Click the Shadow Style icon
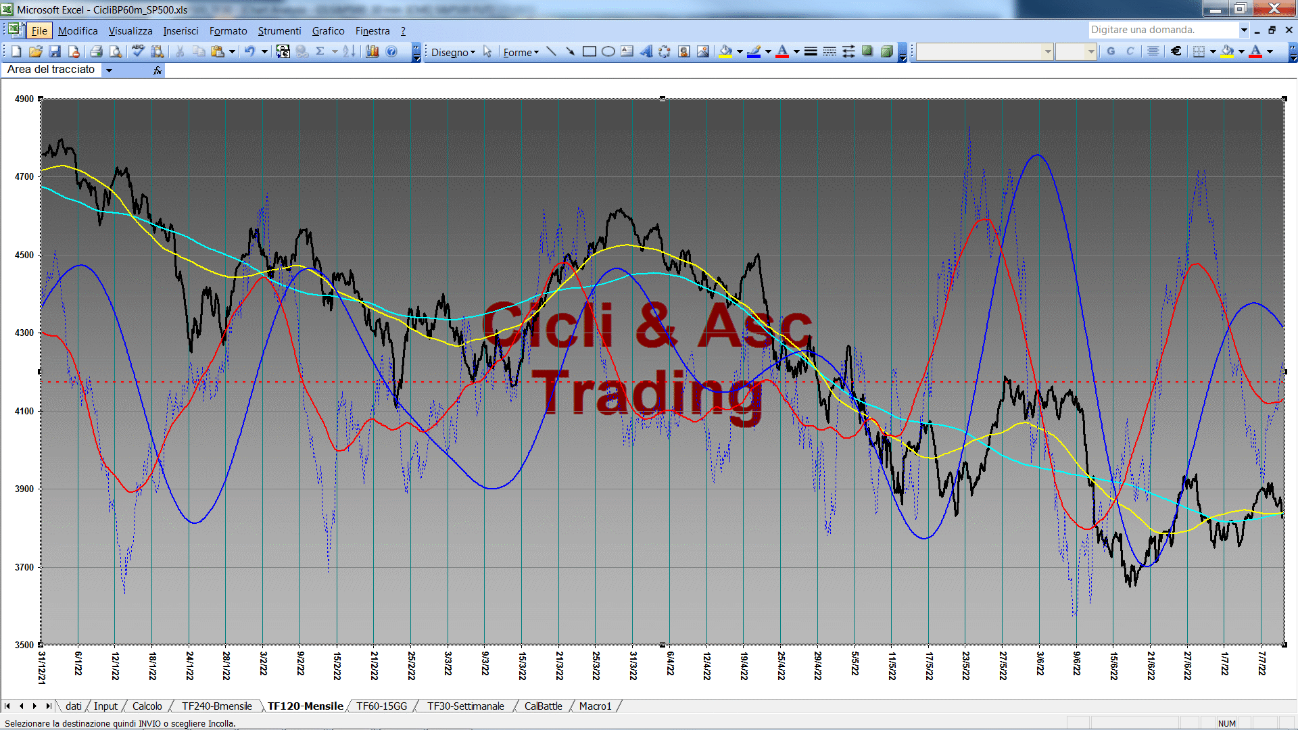 [x=867, y=51]
